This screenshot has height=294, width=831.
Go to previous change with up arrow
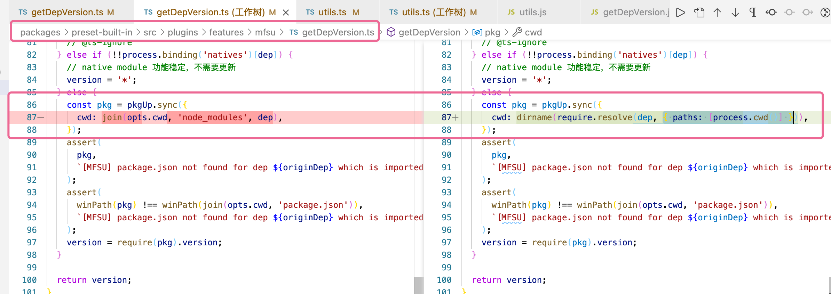[717, 13]
